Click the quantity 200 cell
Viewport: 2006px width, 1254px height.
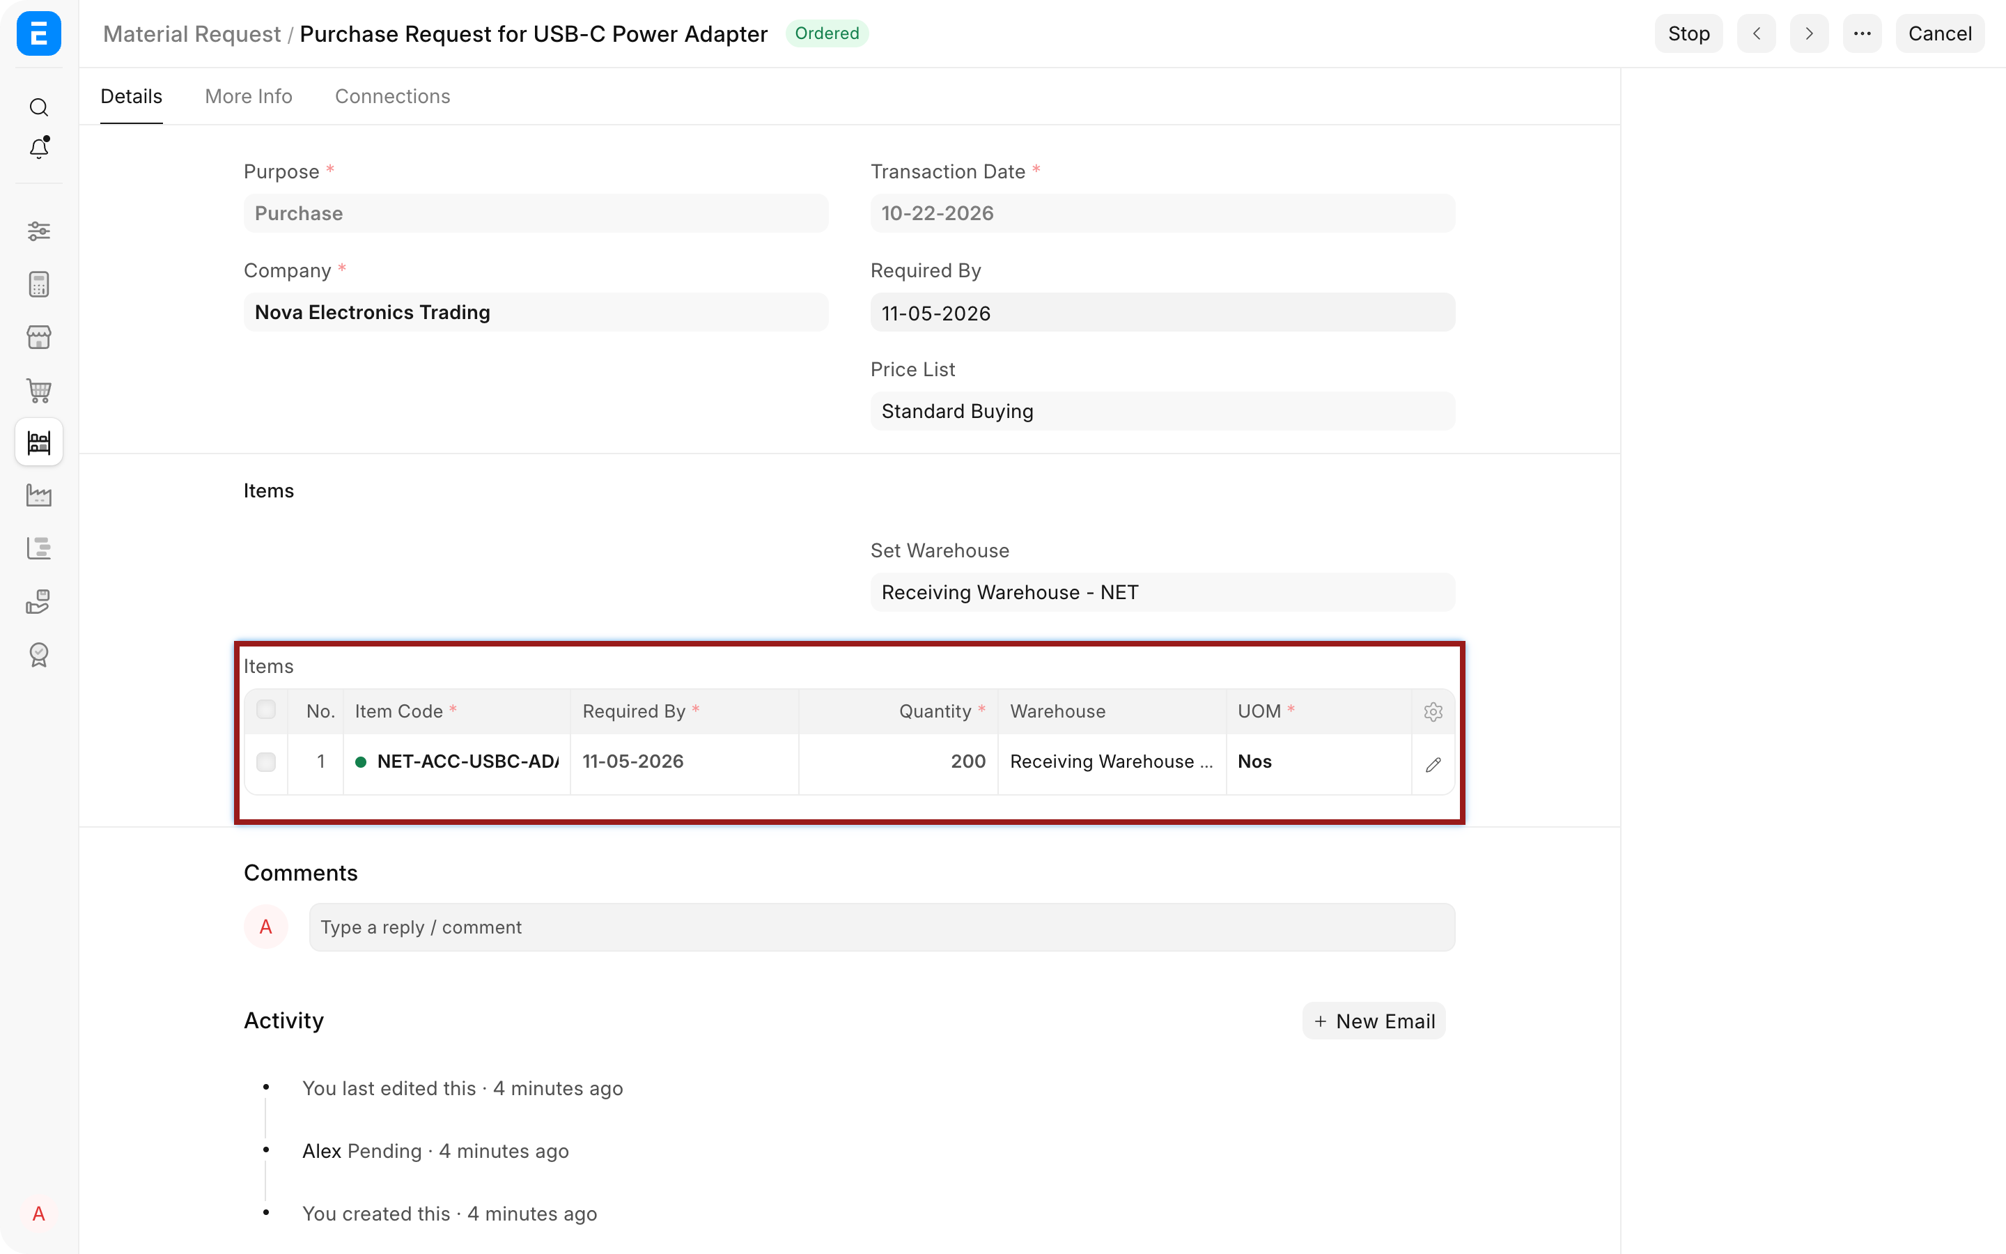click(899, 762)
